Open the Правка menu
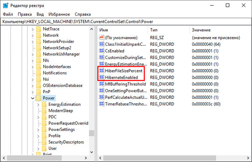This screenshot has width=252, height=162. tap(25, 14)
